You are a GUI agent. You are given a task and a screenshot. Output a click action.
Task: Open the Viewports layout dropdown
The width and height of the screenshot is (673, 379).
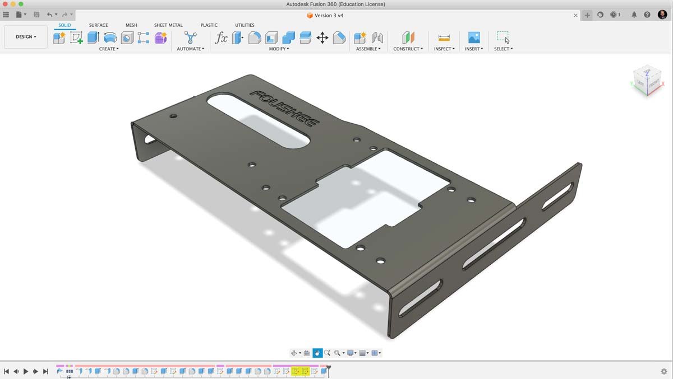pyautogui.click(x=376, y=353)
